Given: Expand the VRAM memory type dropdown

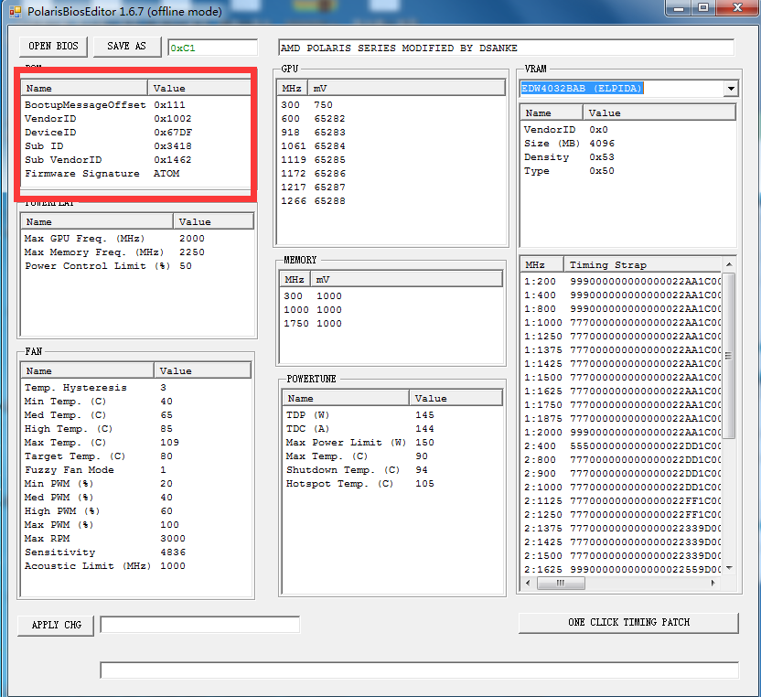Looking at the screenshot, I should coord(730,89).
